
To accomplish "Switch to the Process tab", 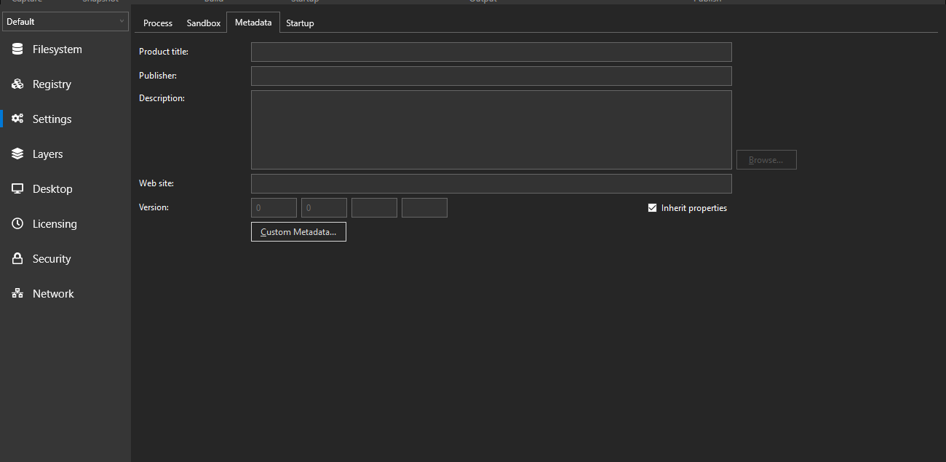I will [x=157, y=23].
